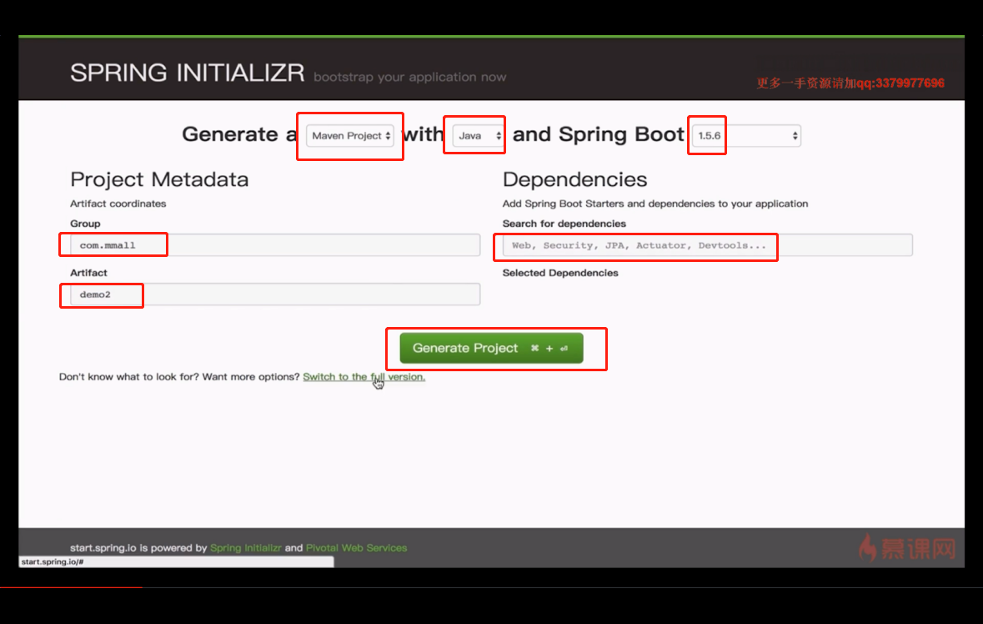Viewport: 983px width, 624px height.
Task: Click the Project Metadata heading
Action: pos(159,179)
